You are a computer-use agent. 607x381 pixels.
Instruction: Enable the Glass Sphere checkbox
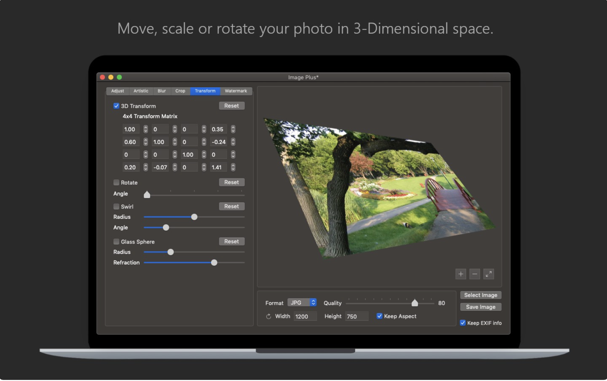coord(116,241)
